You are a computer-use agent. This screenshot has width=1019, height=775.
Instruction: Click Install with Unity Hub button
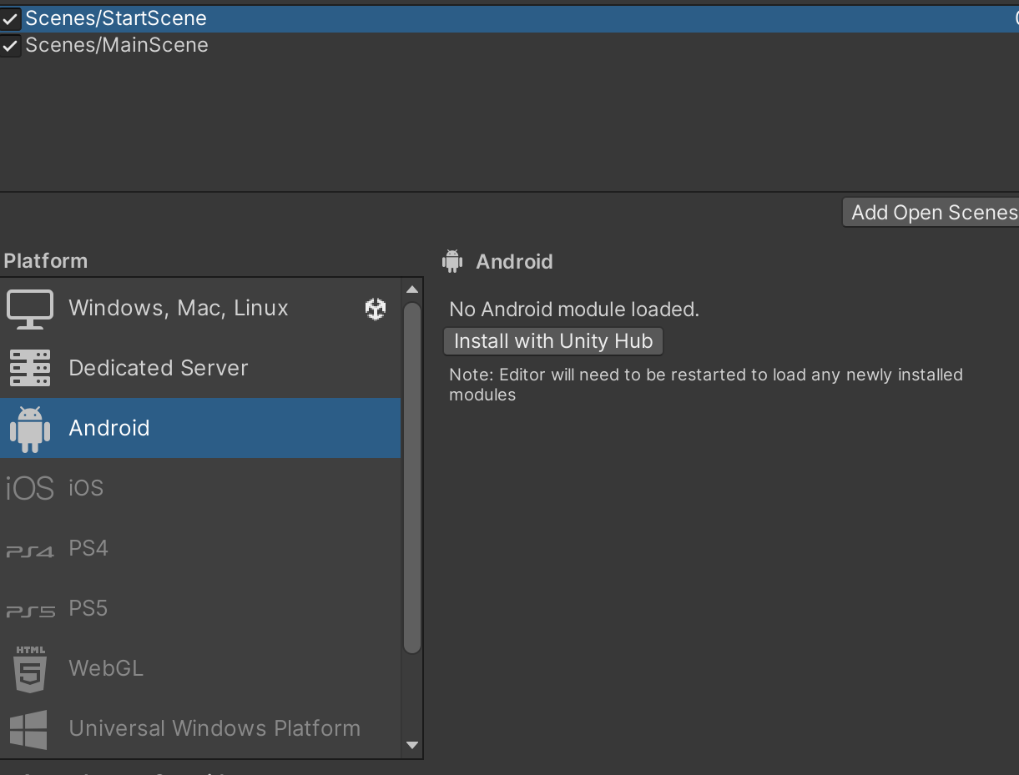pos(553,341)
